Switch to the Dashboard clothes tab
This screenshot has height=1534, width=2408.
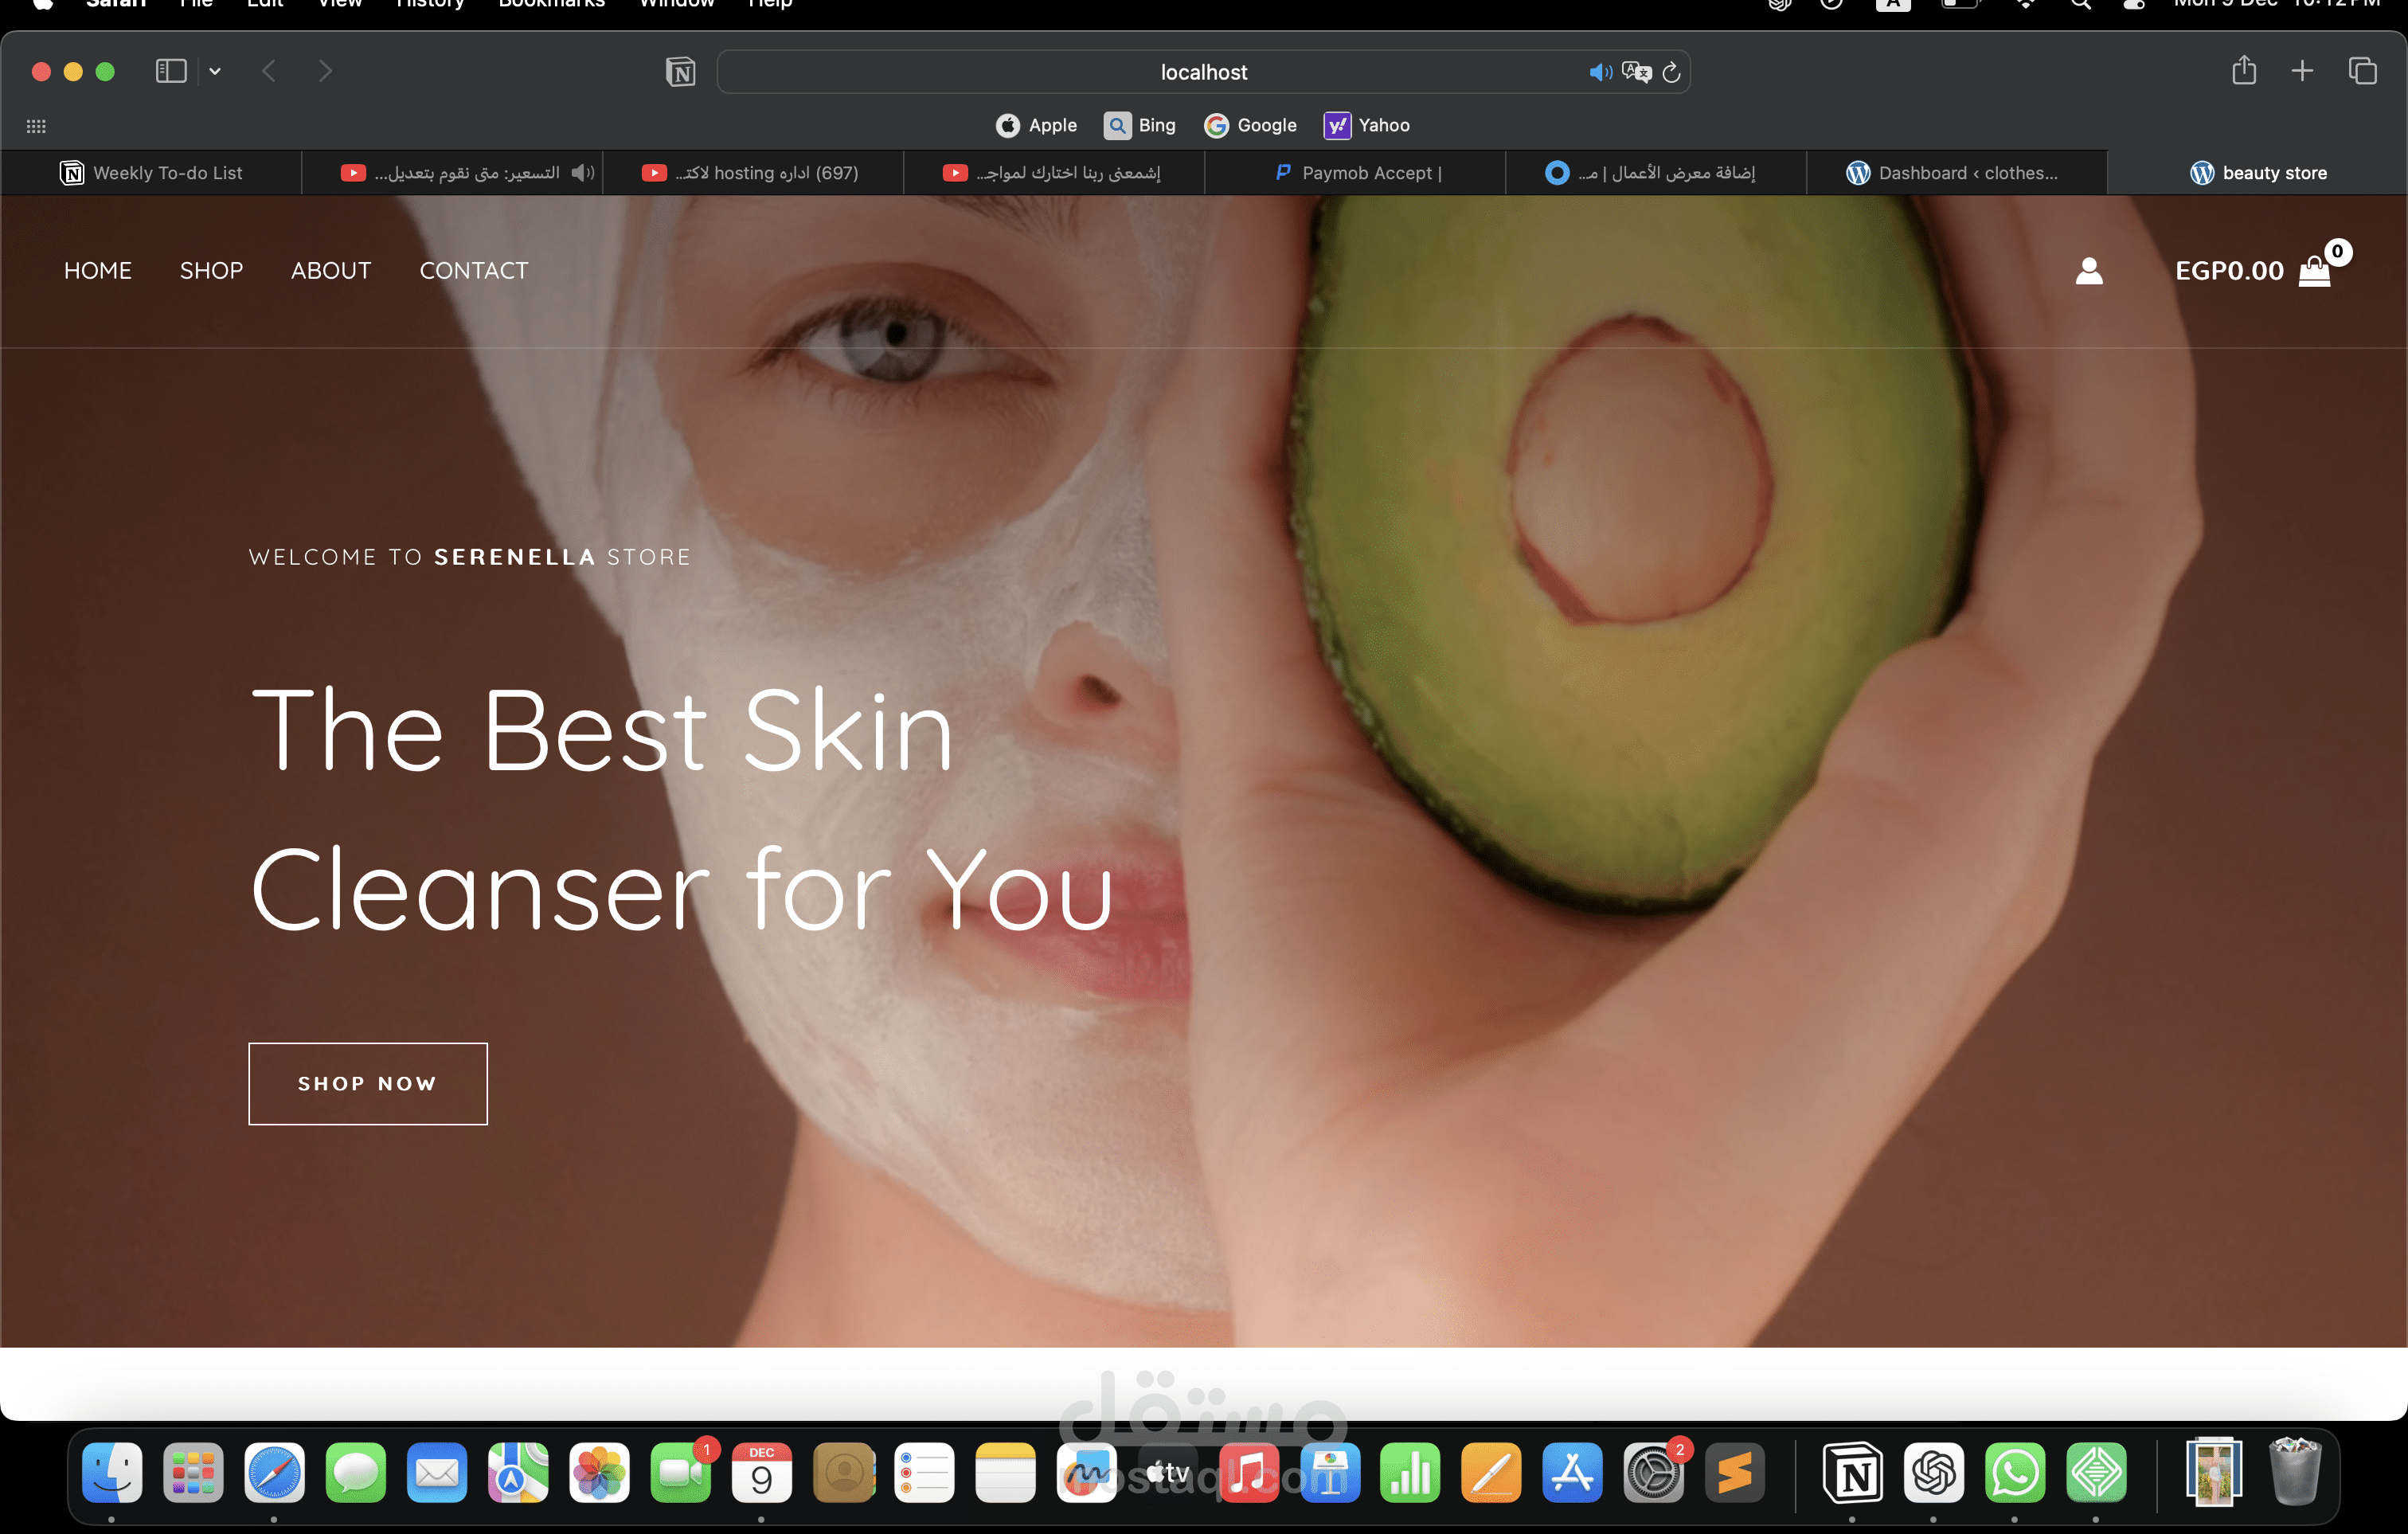pyautogui.click(x=1955, y=173)
